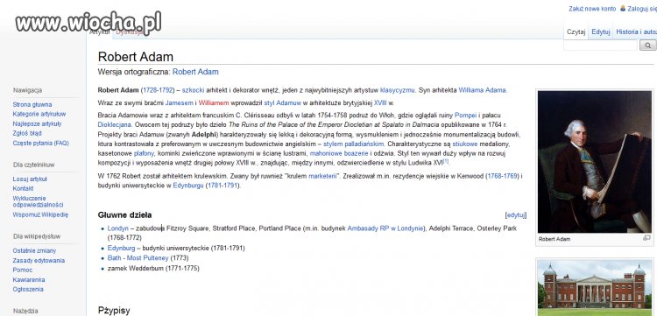Open the 1728-1792 dates link

(x=157, y=90)
